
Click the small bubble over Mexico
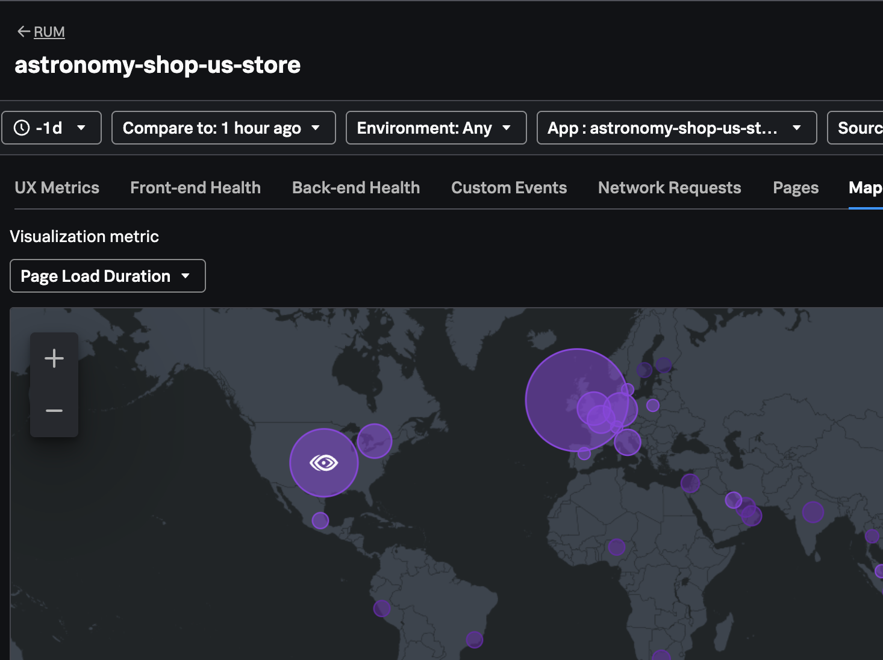click(x=319, y=519)
